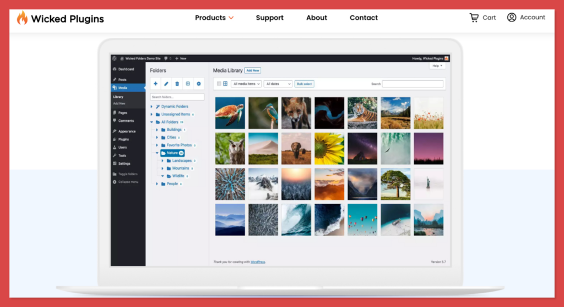Screen dimensions: 564x307
Task: Select the Nature folder
Action: pyautogui.click(x=172, y=153)
